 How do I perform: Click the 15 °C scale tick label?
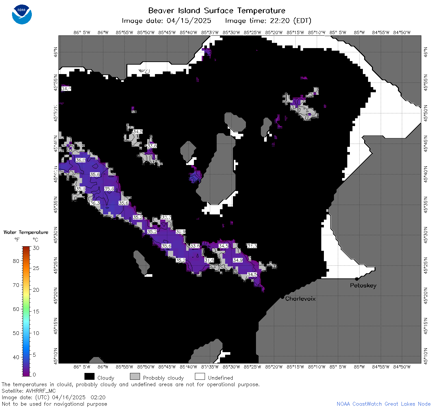(x=36, y=311)
